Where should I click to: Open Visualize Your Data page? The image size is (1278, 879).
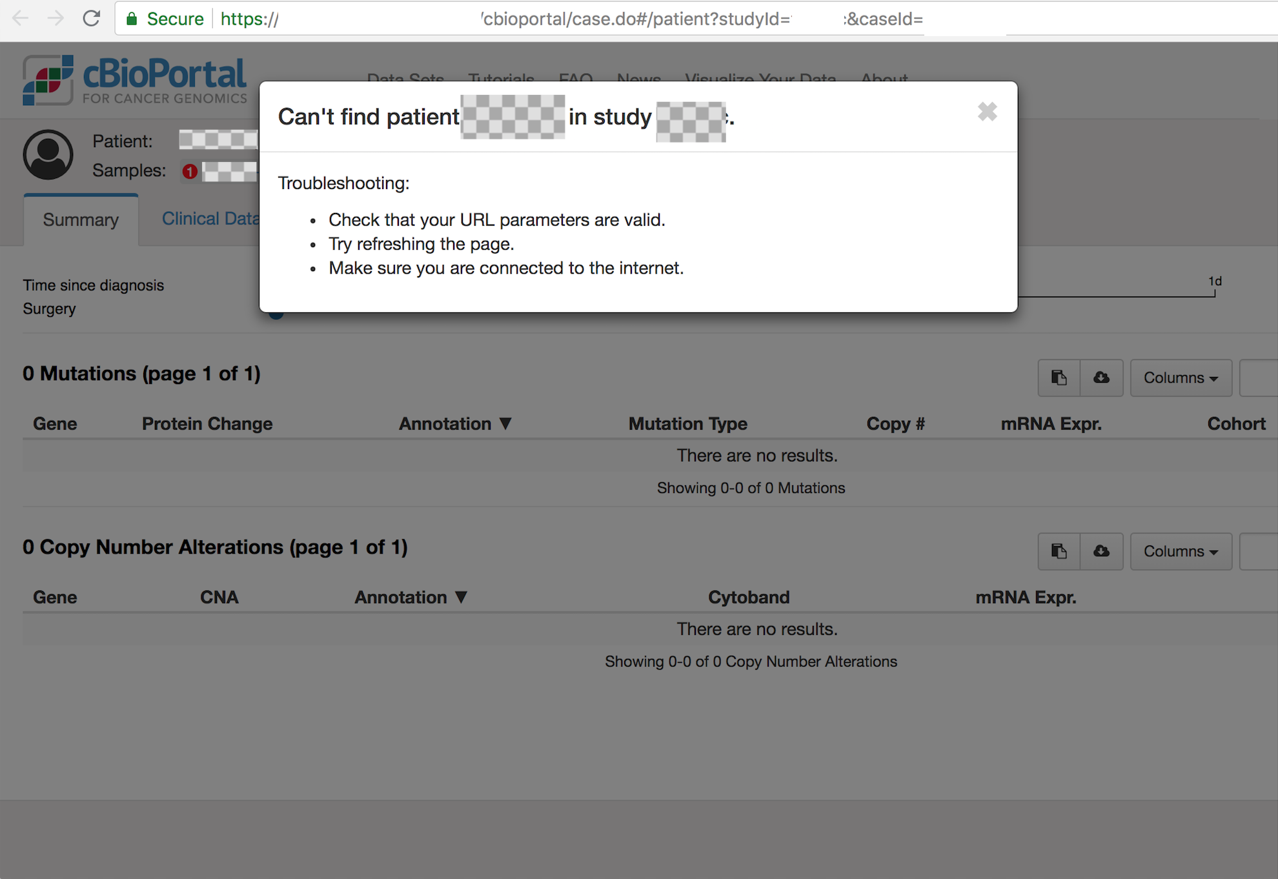click(x=760, y=79)
